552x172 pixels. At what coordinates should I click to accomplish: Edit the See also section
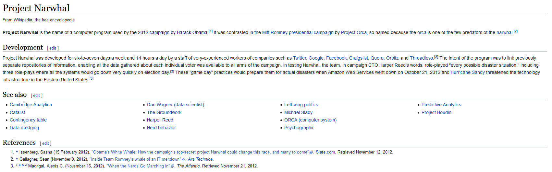coord(37,95)
